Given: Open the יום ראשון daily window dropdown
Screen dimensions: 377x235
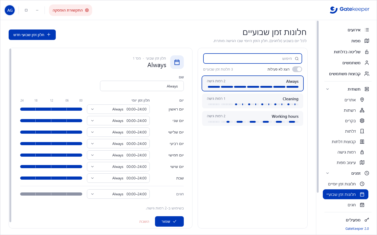Looking at the screenshot, I should point(118,109).
